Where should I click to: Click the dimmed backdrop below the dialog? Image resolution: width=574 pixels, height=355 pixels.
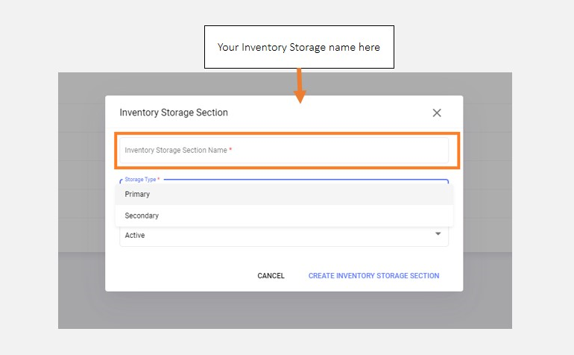[x=283, y=310]
